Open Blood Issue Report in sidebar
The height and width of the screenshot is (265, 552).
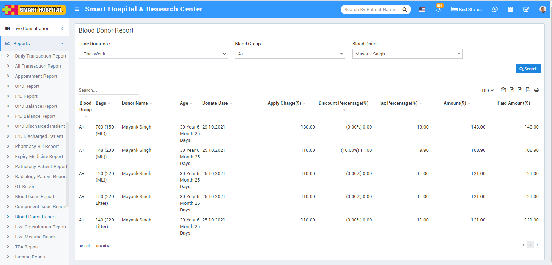pyautogui.click(x=35, y=196)
